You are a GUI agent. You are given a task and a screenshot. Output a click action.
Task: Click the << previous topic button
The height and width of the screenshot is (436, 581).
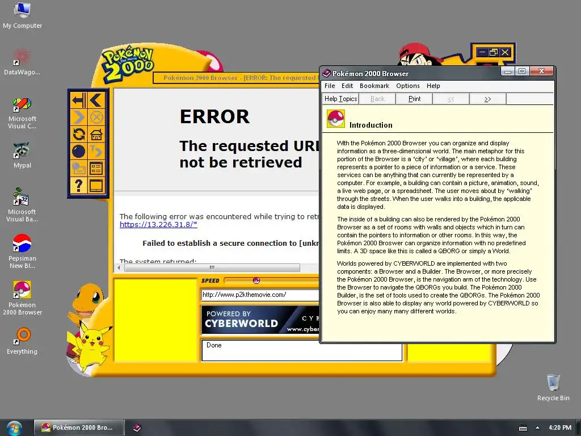pyautogui.click(x=451, y=99)
